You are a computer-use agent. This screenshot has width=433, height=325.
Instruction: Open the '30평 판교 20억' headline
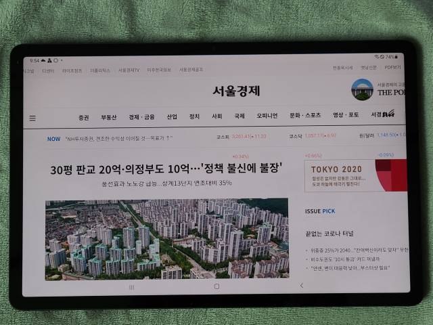(x=166, y=169)
